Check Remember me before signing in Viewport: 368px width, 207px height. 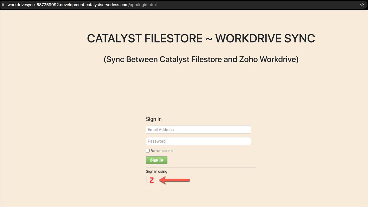point(148,150)
